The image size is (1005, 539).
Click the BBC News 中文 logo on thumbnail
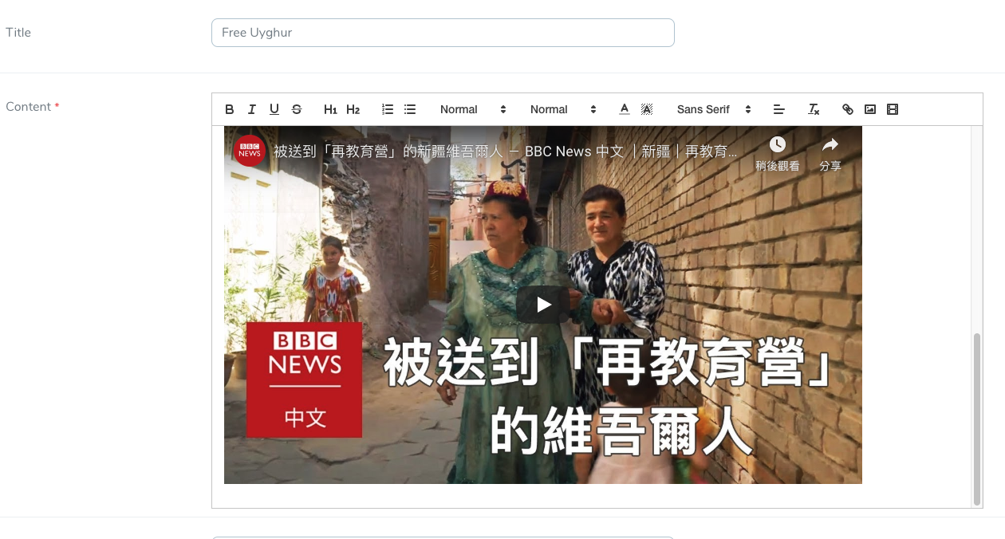tap(305, 380)
